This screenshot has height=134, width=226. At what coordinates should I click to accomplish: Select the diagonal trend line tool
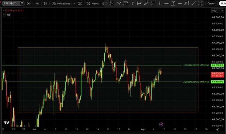pyautogui.click(x=193, y=3)
